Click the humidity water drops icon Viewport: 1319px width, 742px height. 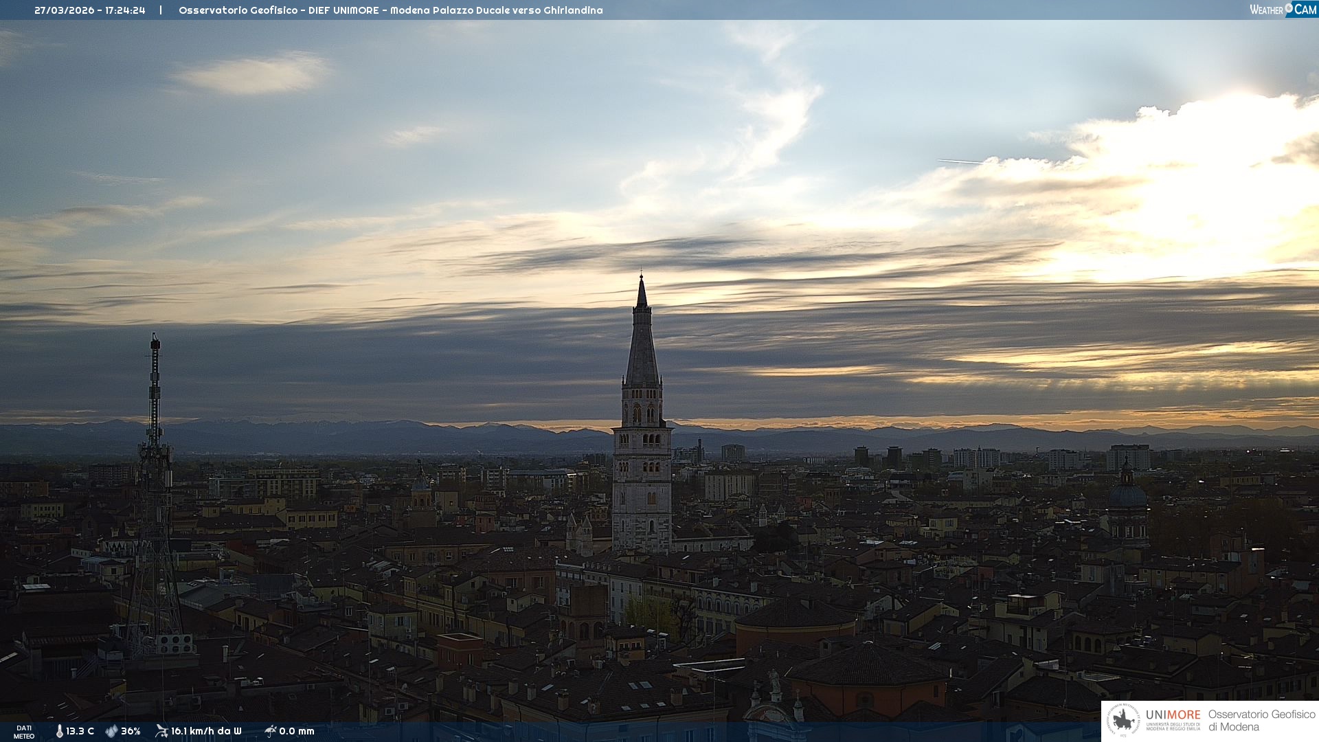click(111, 731)
